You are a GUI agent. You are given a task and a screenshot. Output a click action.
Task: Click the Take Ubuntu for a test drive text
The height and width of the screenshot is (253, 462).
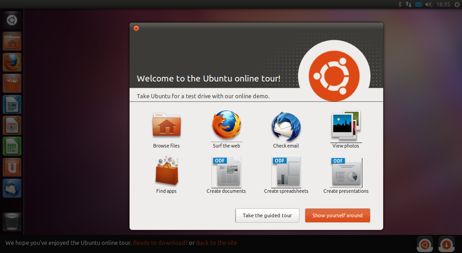(203, 96)
